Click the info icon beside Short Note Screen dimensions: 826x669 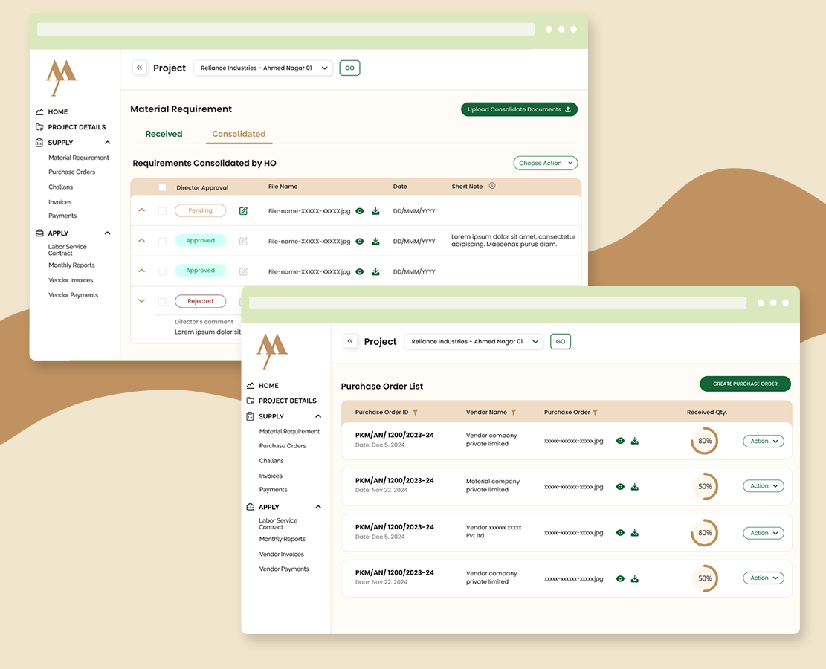(x=492, y=187)
